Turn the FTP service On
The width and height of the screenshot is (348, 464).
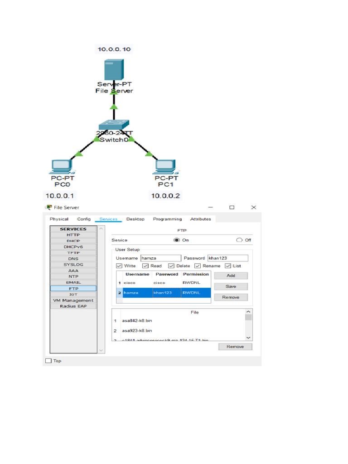pyautogui.click(x=177, y=240)
